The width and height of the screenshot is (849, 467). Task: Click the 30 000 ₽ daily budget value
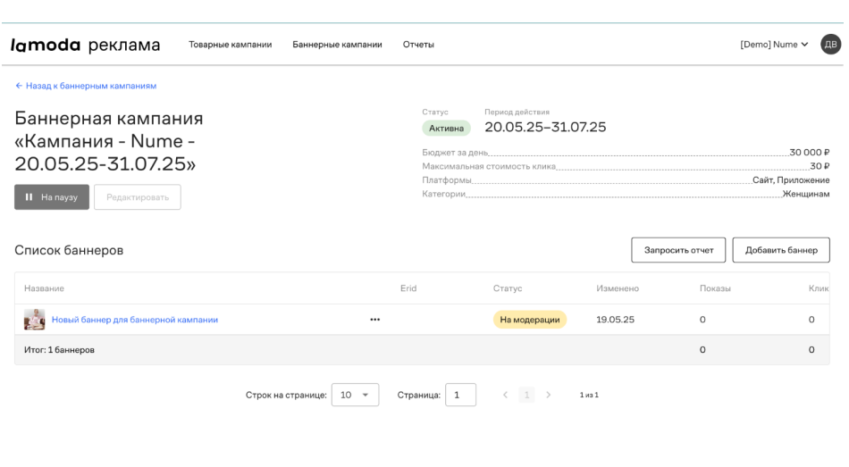[809, 152]
